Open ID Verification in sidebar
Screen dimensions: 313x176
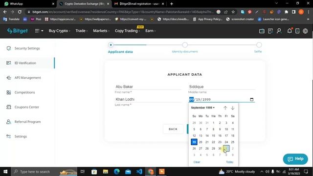(27, 63)
